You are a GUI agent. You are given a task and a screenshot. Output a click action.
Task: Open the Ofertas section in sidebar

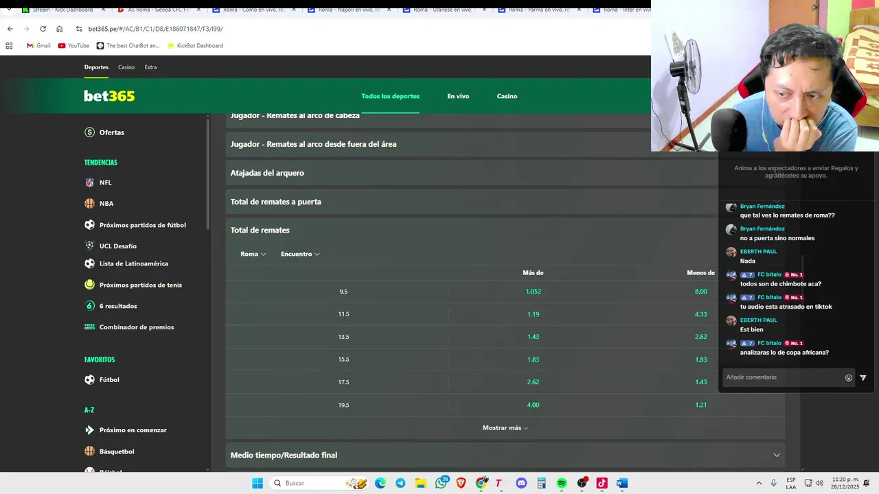click(x=104, y=132)
